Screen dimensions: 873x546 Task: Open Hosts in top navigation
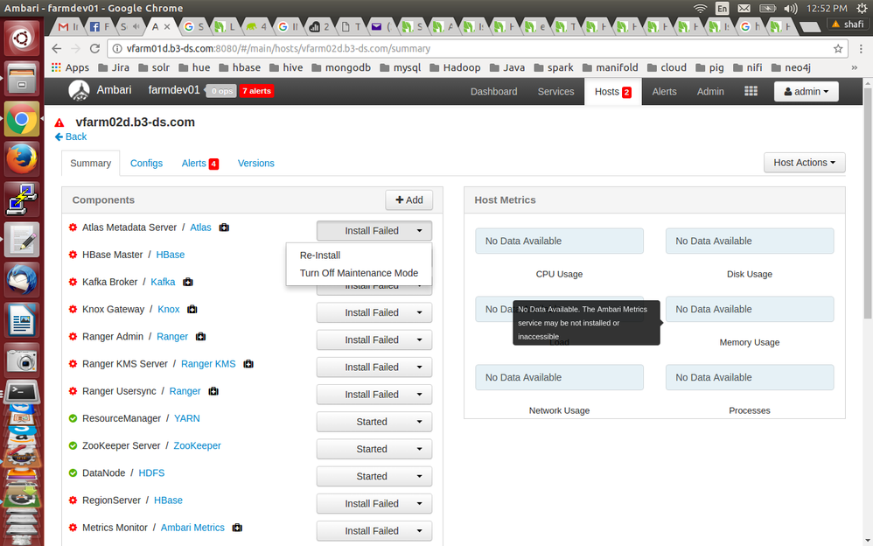pos(612,91)
